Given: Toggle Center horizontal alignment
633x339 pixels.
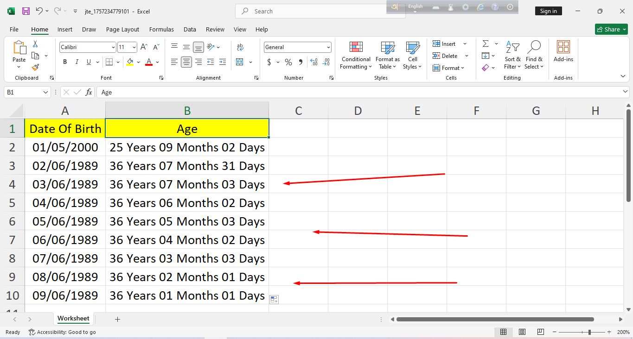Looking at the screenshot, I should click(x=186, y=62).
